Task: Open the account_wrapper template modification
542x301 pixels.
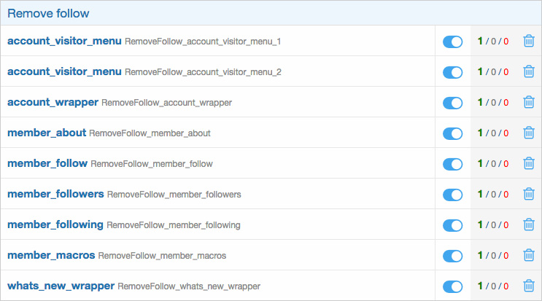Action: click(x=53, y=103)
